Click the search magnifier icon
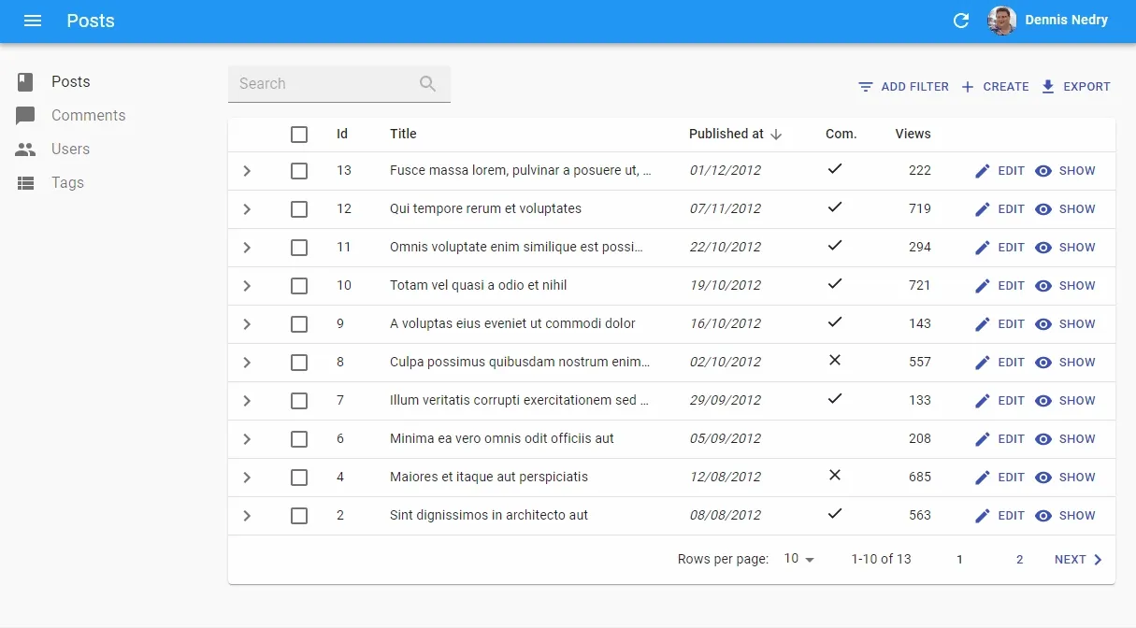The width and height of the screenshot is (1136, 628). pos(427,84)
